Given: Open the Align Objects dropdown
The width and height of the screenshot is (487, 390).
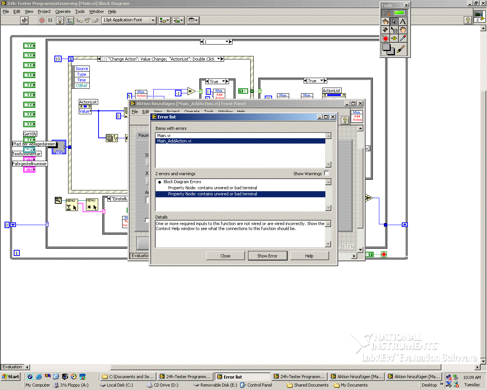Looking at the screenshot, I should pos(164,20).
